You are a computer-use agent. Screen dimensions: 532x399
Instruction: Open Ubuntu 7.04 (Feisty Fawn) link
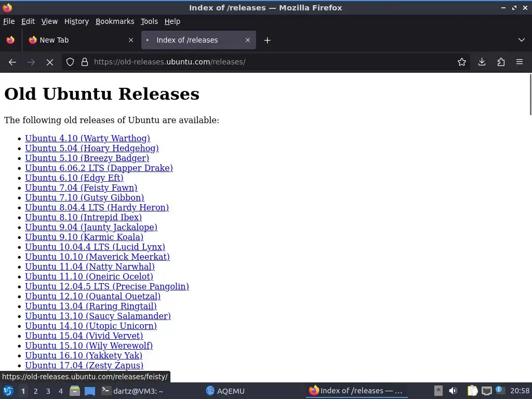point(81,188)
